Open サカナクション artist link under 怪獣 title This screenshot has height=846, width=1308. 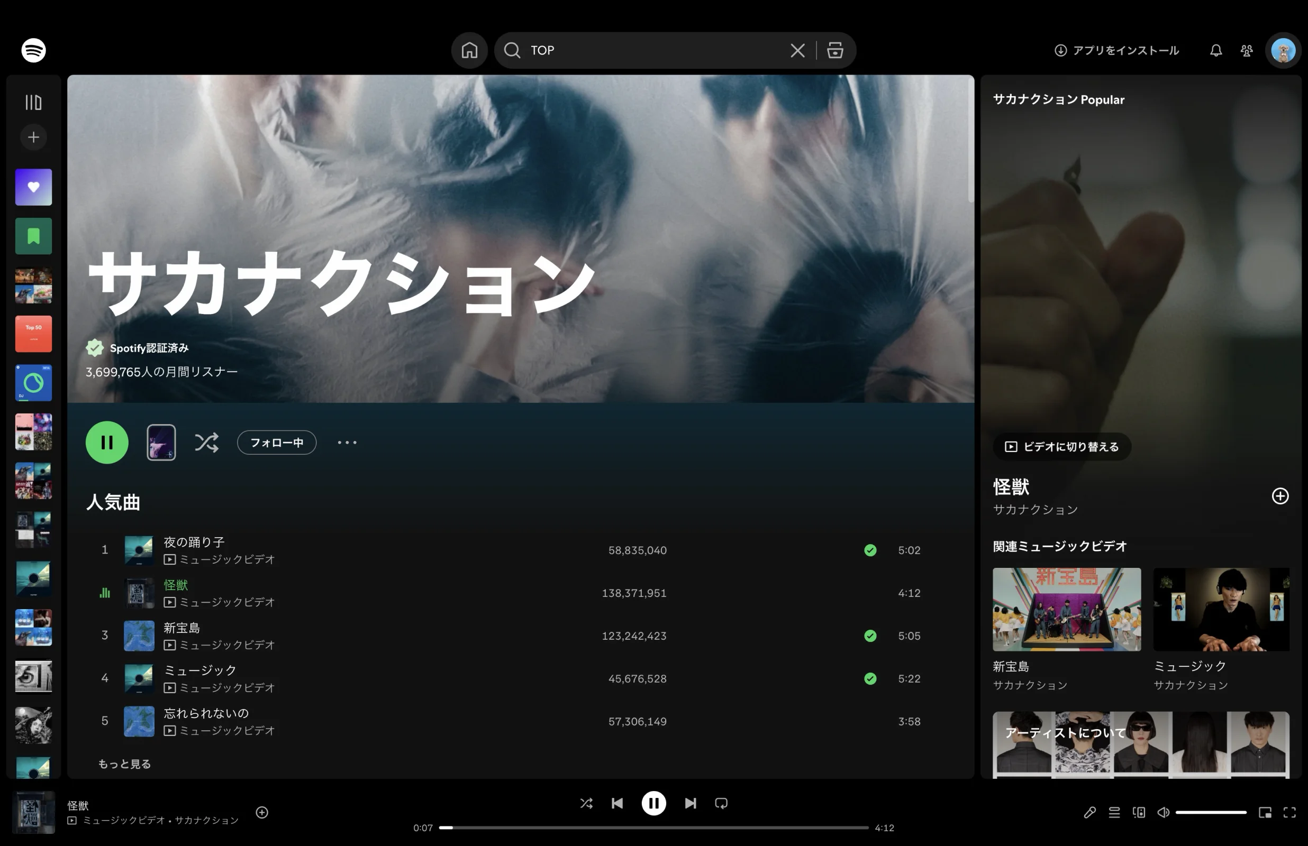pos(1035,510)
